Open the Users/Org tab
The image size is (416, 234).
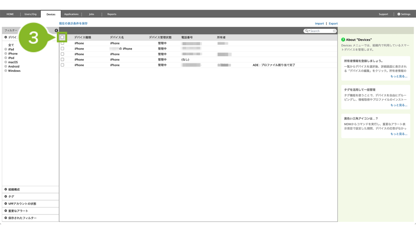tap(30, 14)
